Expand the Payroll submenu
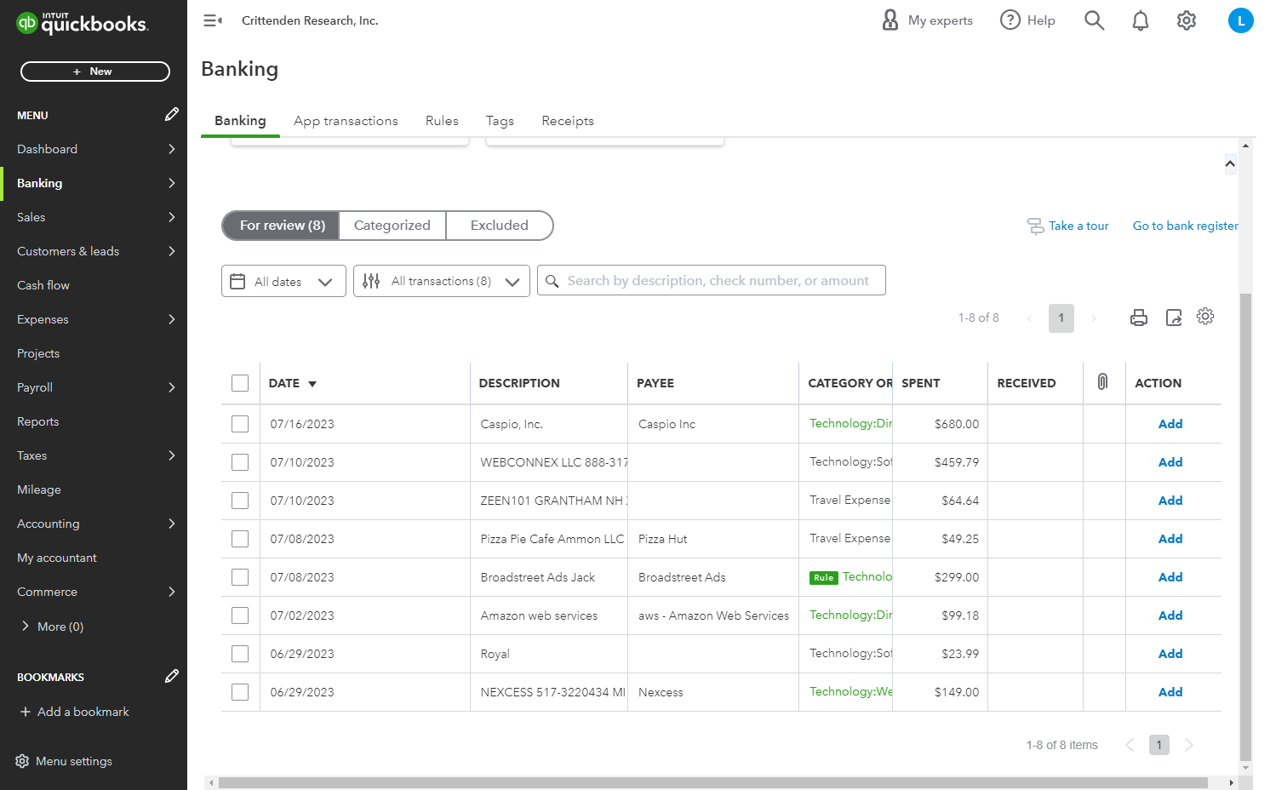 pos(172,387)
